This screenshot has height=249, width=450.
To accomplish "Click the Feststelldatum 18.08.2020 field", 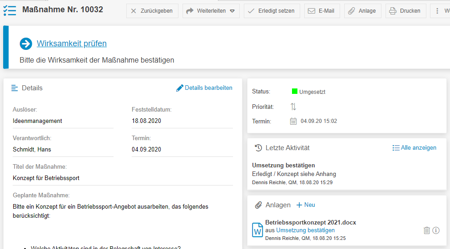I will click(182, 121).
